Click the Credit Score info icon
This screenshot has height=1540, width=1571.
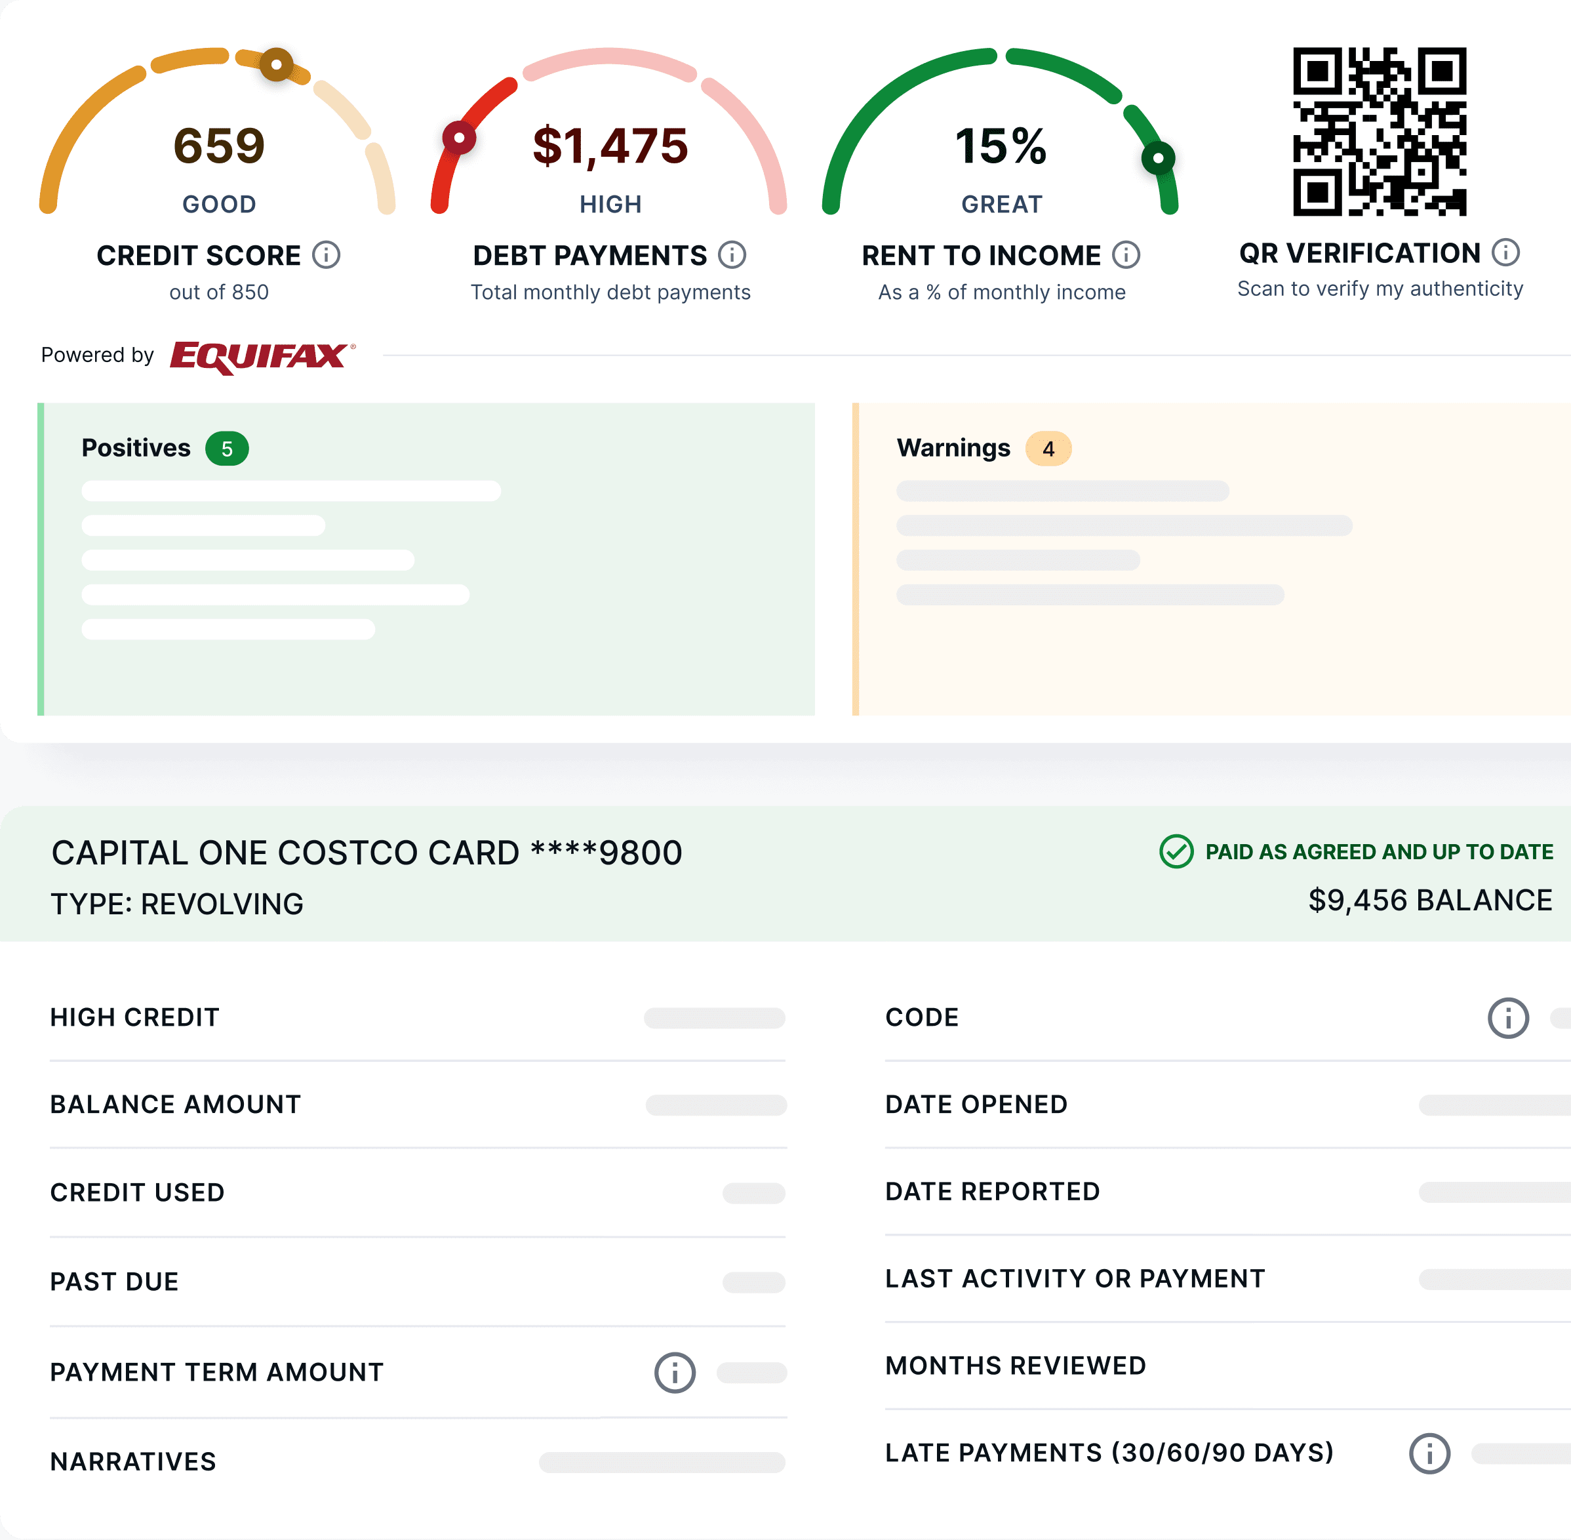click(326, 254)
